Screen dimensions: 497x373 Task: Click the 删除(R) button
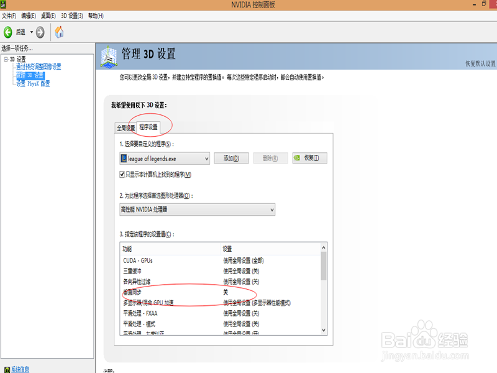coord(270,158)
